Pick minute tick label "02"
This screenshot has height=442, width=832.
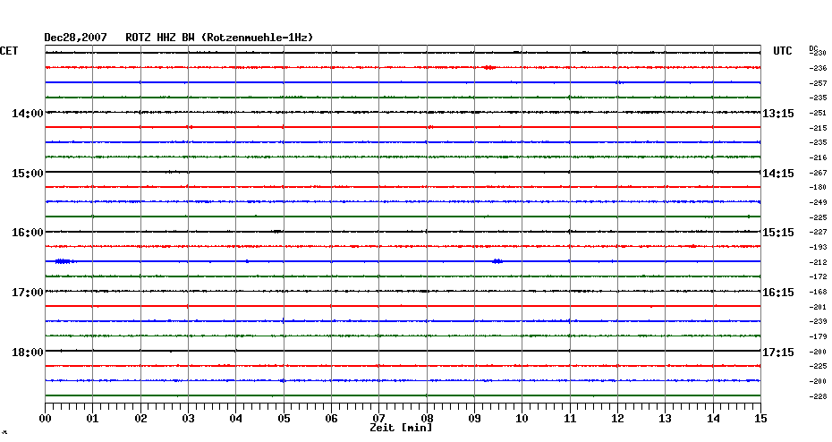tap(140, 419)
